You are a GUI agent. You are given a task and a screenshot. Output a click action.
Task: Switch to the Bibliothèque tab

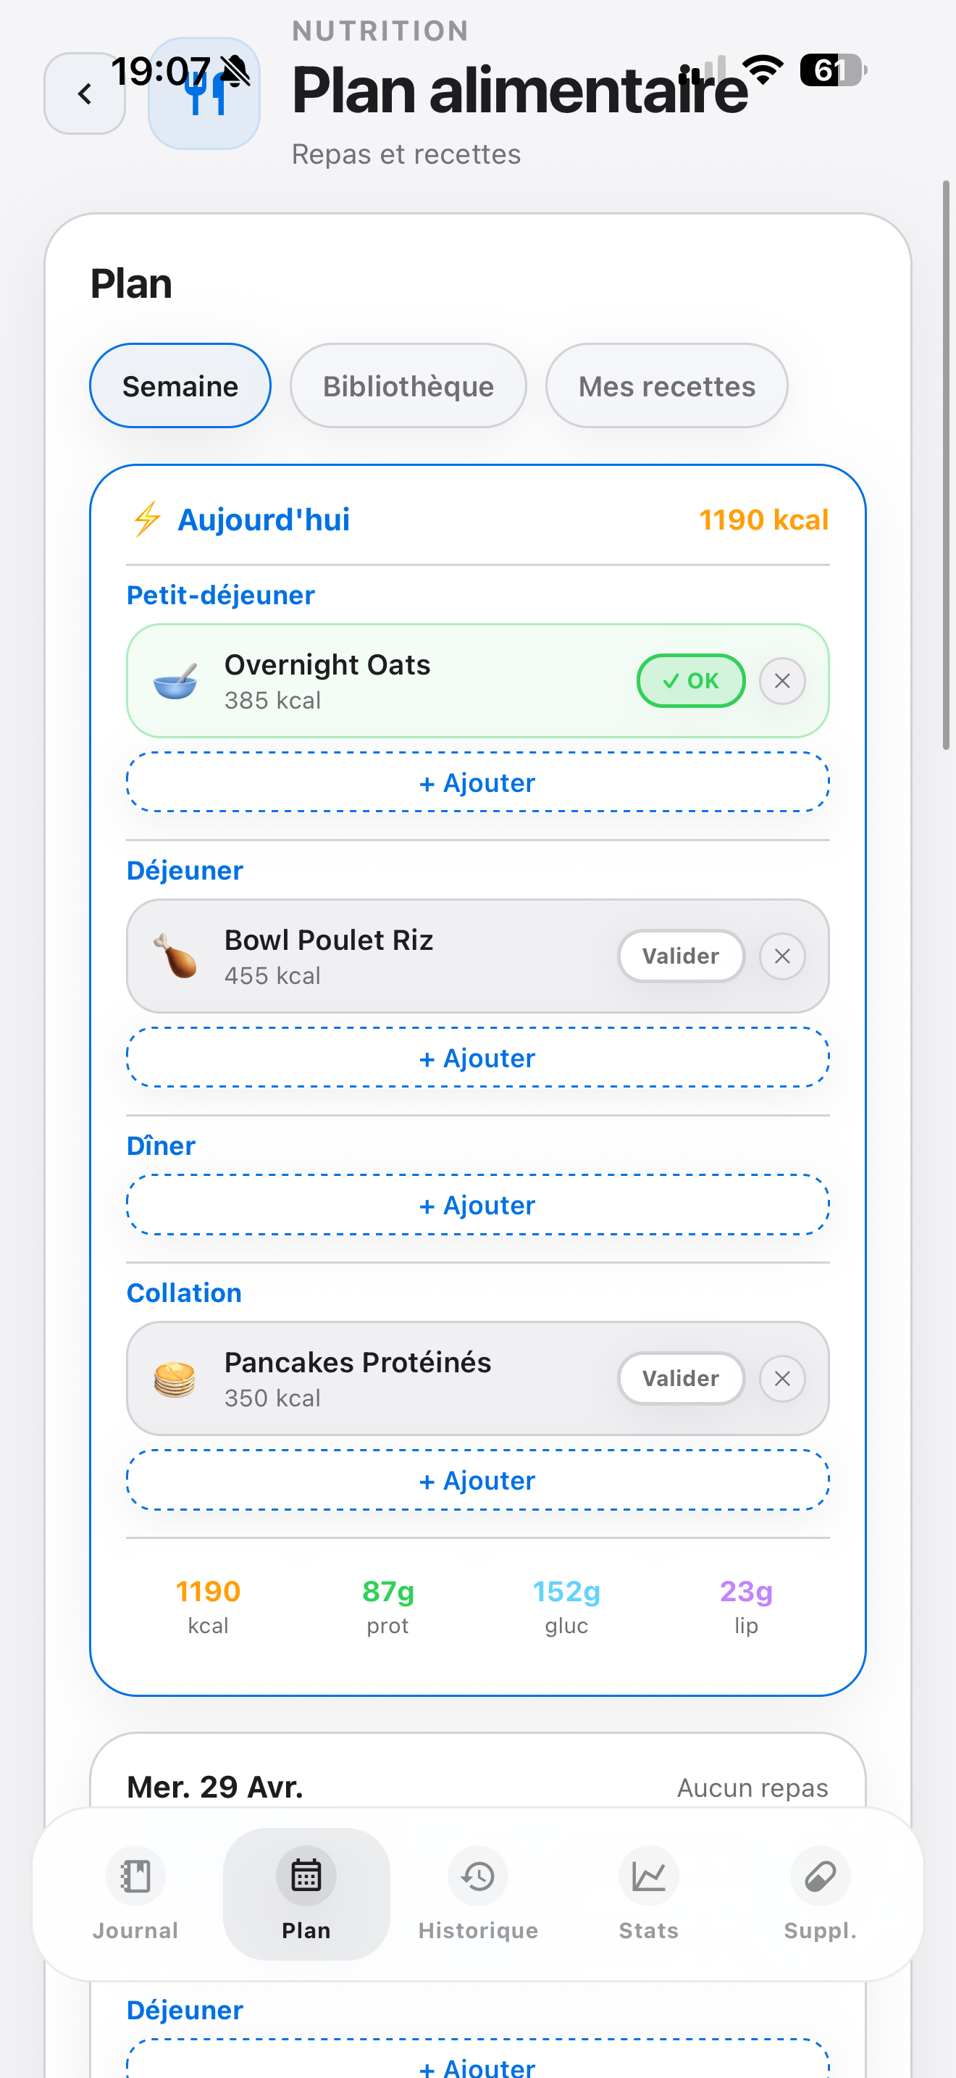tap(408, 386)
